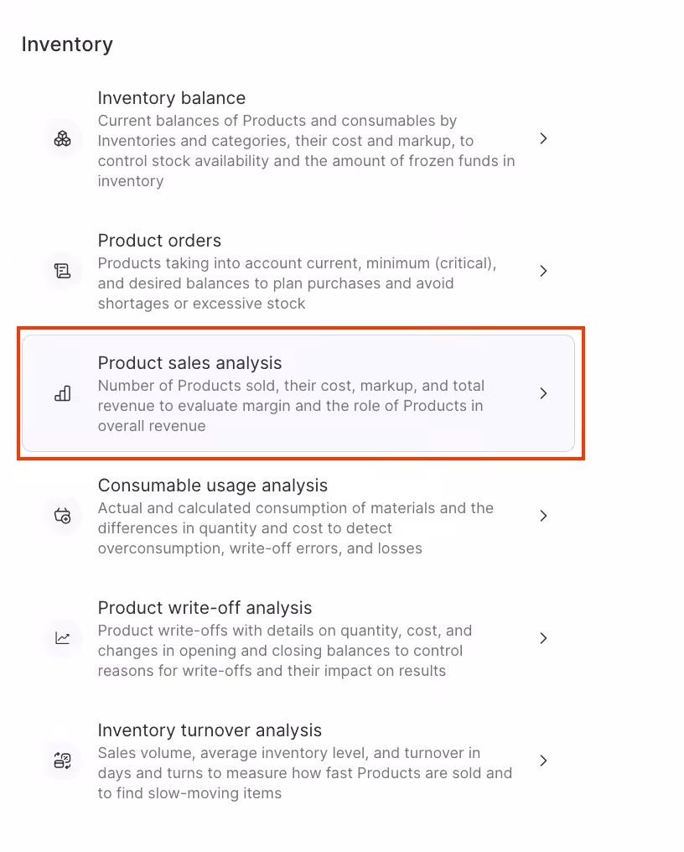Click the Product sales analysis description text
Screen dimensions: 684x852
click(x=291, y=406)
